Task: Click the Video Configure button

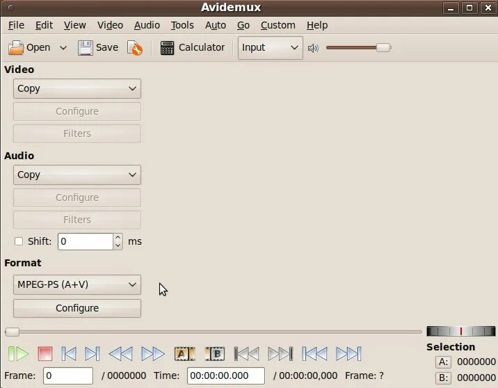Action: pyautogui.click(x=77, y=111)
